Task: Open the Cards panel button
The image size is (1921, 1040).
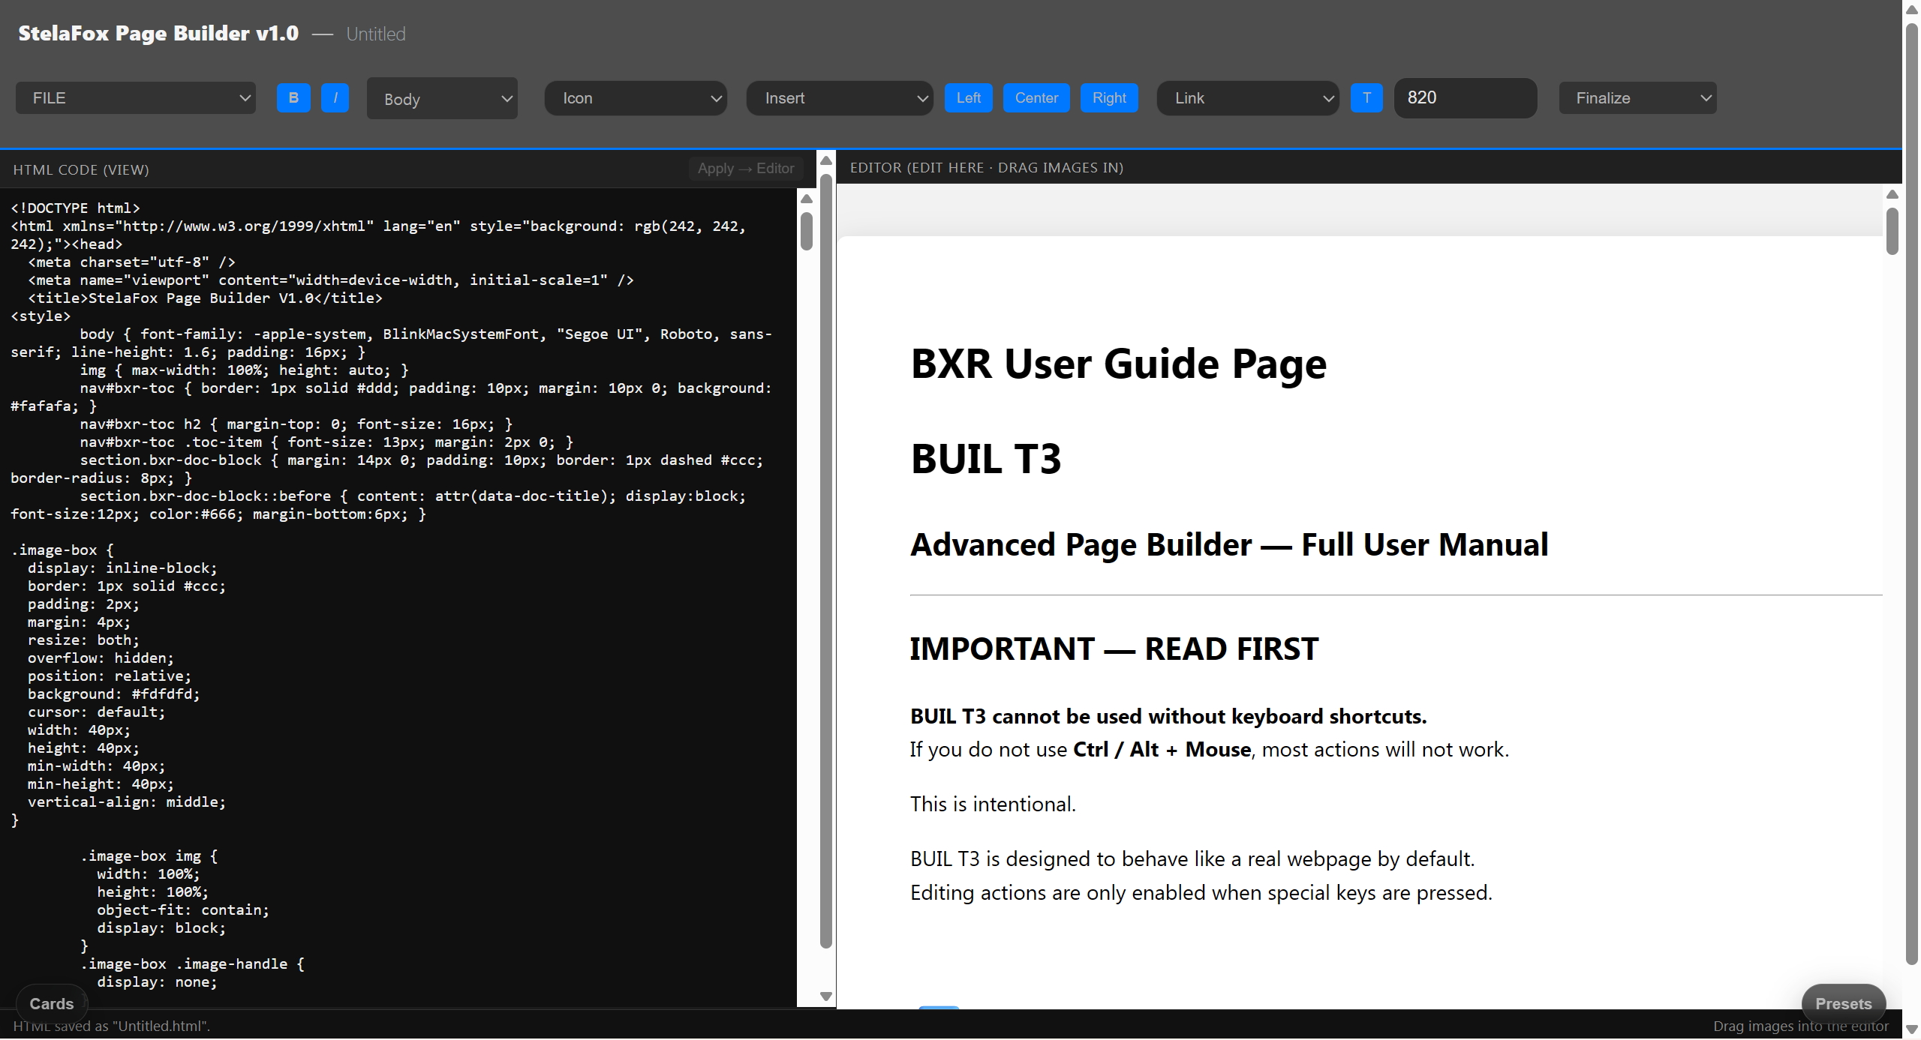Action: click(51, 1003)
